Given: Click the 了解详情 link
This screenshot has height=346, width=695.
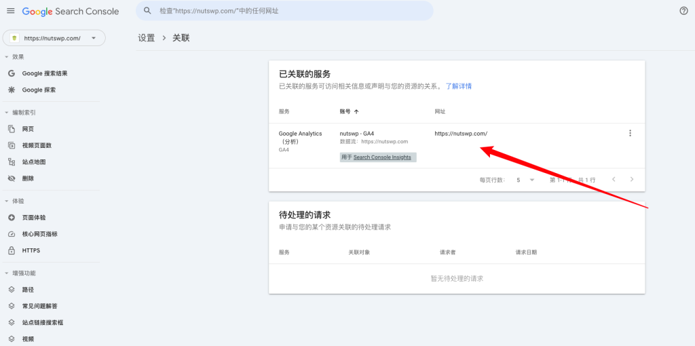Looking at the screenshot, I should tap(458, 86).
